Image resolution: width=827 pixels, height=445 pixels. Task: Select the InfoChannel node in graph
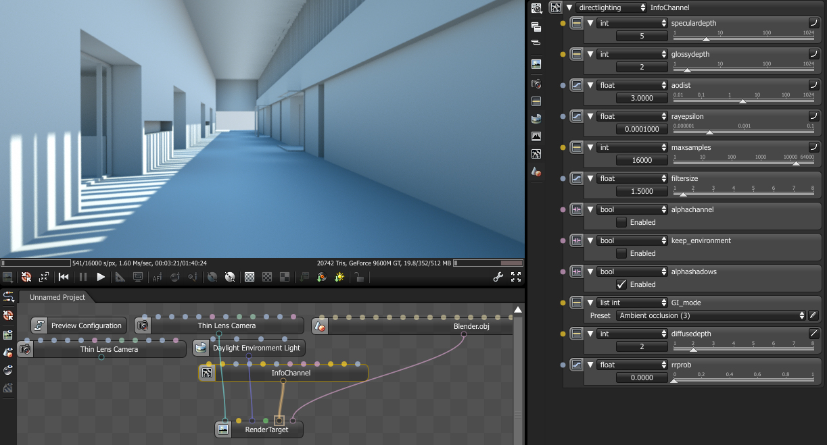point(283,373)
